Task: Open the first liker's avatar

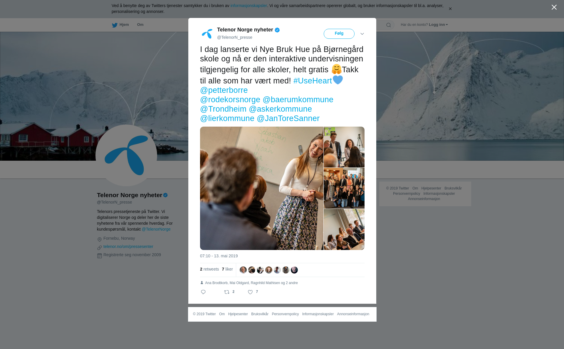Action: point(243,270)
